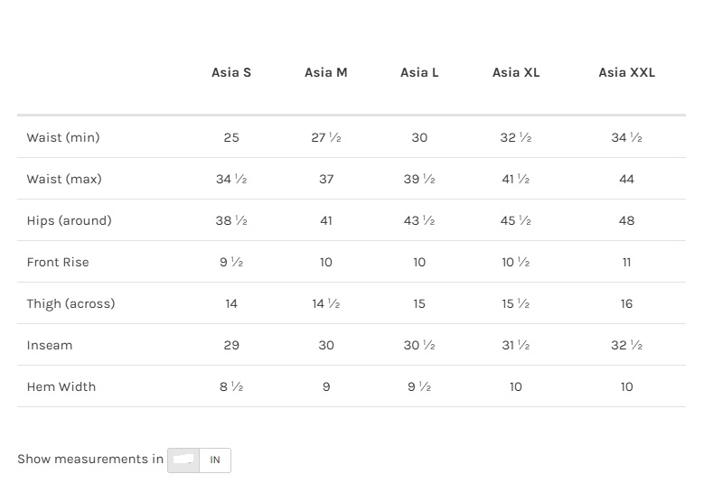Select the Front Rise row label
The width and height of the screenshot is (704, 502).
58,262
